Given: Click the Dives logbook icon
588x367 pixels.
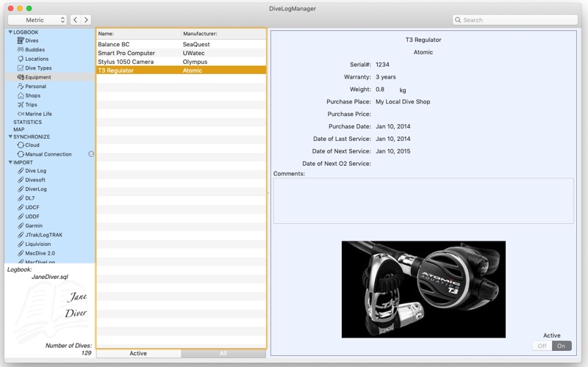Looking at the screenshot, I should tap(21, 41).
